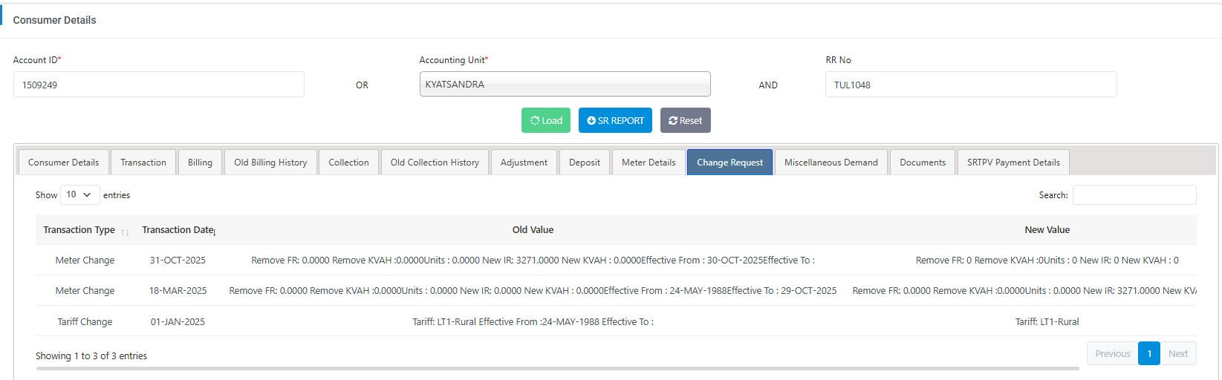Go to page 1

1148,353
